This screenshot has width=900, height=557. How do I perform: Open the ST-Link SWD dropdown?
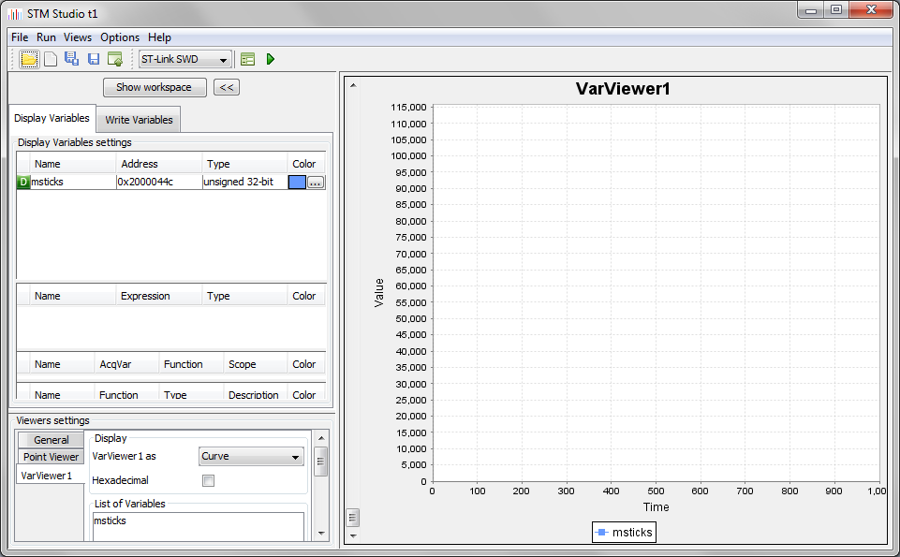coord(184,60)
